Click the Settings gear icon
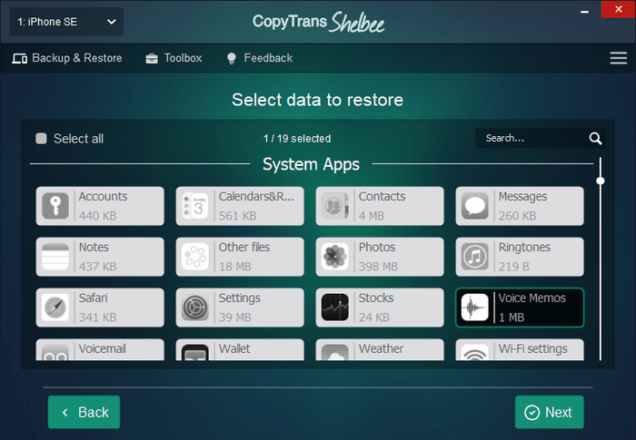 point(195,308)
